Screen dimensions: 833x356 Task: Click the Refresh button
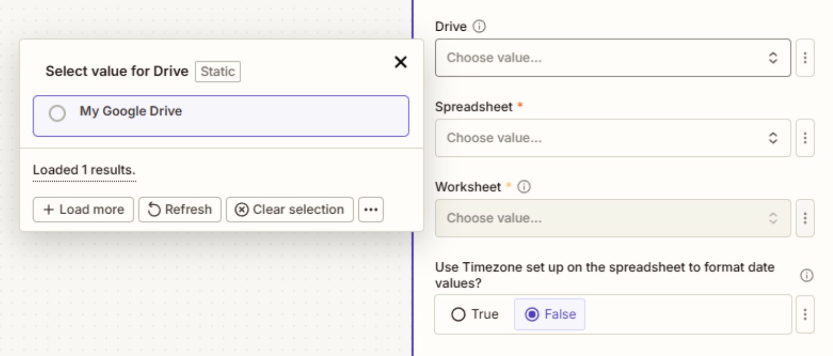point(180,210)
